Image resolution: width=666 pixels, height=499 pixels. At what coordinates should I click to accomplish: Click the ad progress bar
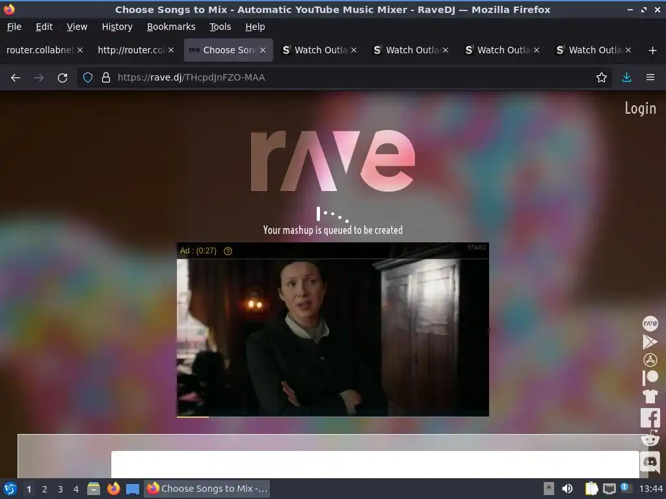(x=332, y=417)
